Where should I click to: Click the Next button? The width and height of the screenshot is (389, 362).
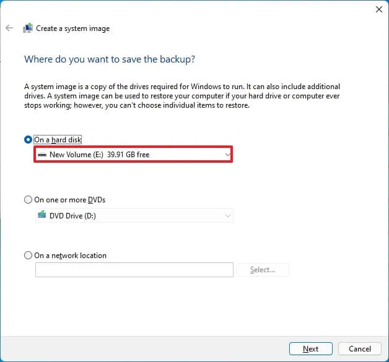click(310, 349)
